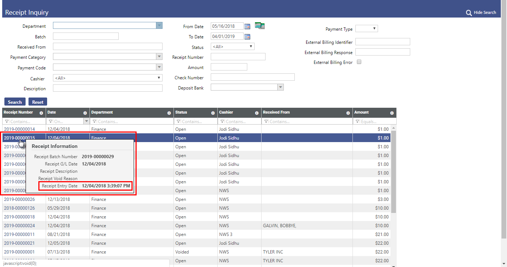Image resolution: width=507 pixels, height=267 pixels.
Task: Open the Date filter dropdown arrow
Action: click(x=87, y=121)
